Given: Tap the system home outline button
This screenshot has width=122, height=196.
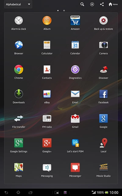Looking at the screenshot, I should [x=18, y=193].
